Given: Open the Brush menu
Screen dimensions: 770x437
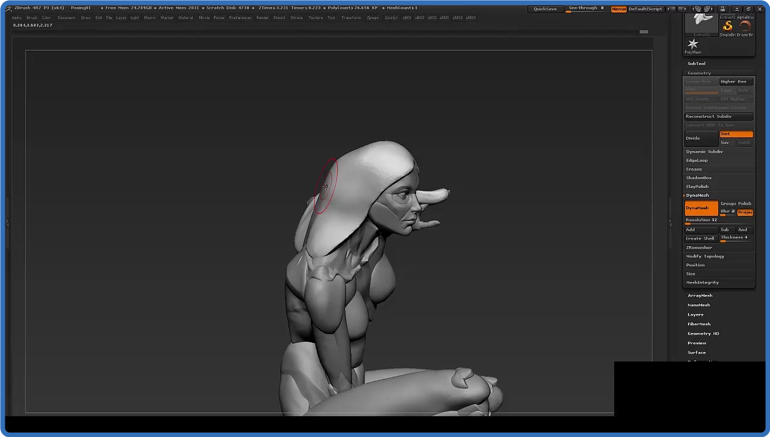Looking at the screenshot, I should pyautogui.click(x=32, y=18).
